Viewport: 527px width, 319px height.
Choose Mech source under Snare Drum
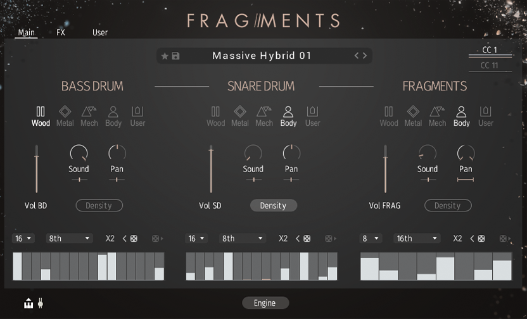[x=264, y=113]
